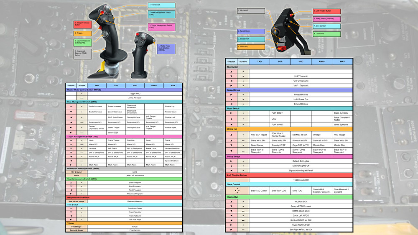Click the 'Track Toggle' cell
This screenshot has height=235, width=418.
click(116, 140)
